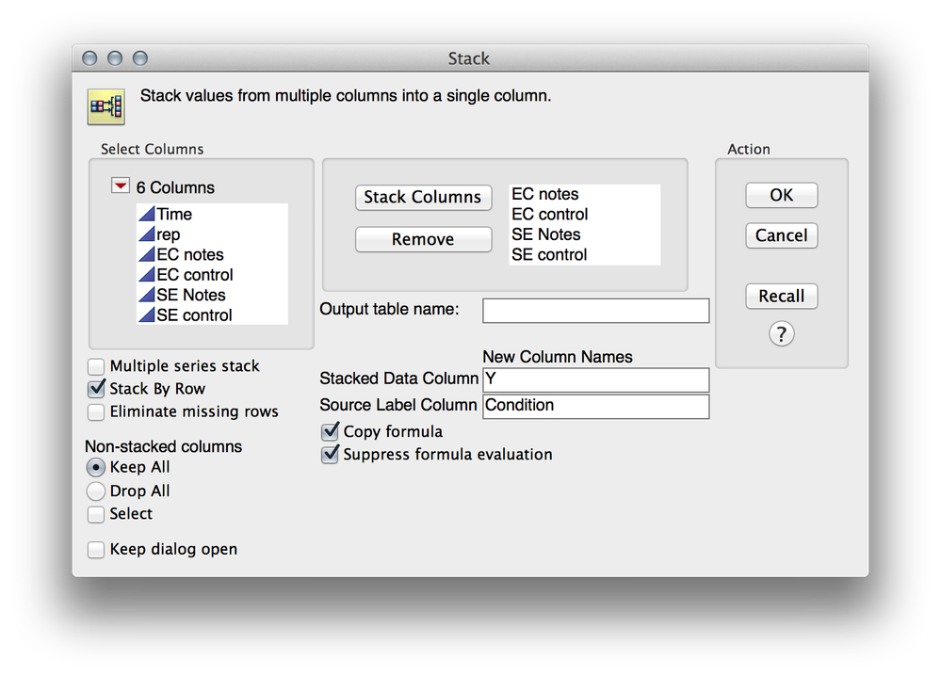Viewport: 941px width, 677px height.
Task: Select Time in the column list
Action: pyautogui.click(x=213, y=214)
